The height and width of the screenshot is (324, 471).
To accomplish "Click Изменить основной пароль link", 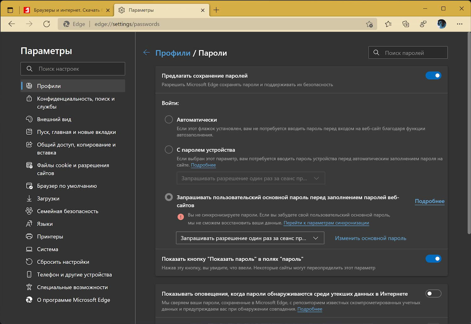I will (371, 238).
